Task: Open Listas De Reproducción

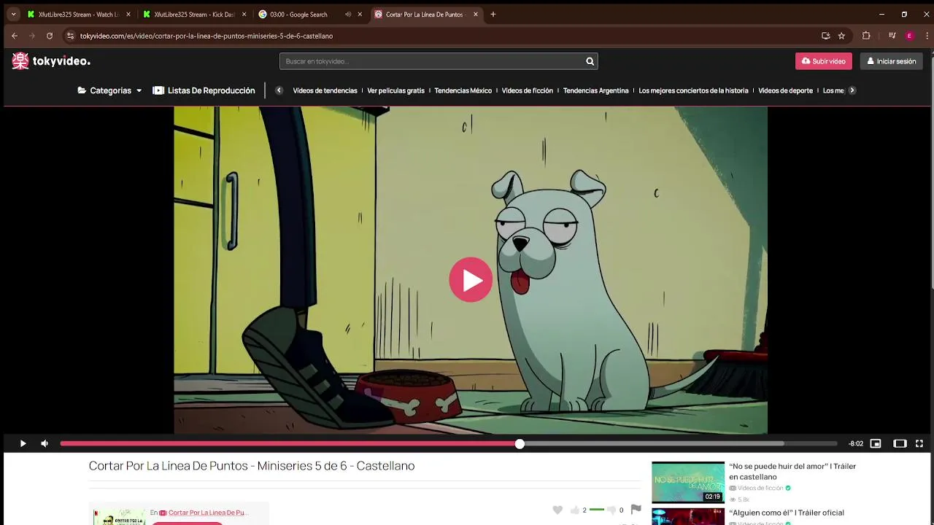Action: click(204, 90)
